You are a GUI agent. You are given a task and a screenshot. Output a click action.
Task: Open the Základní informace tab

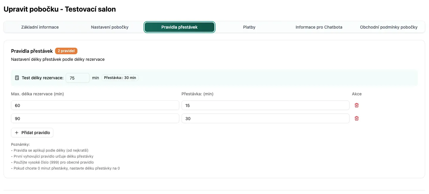(40, 27)
